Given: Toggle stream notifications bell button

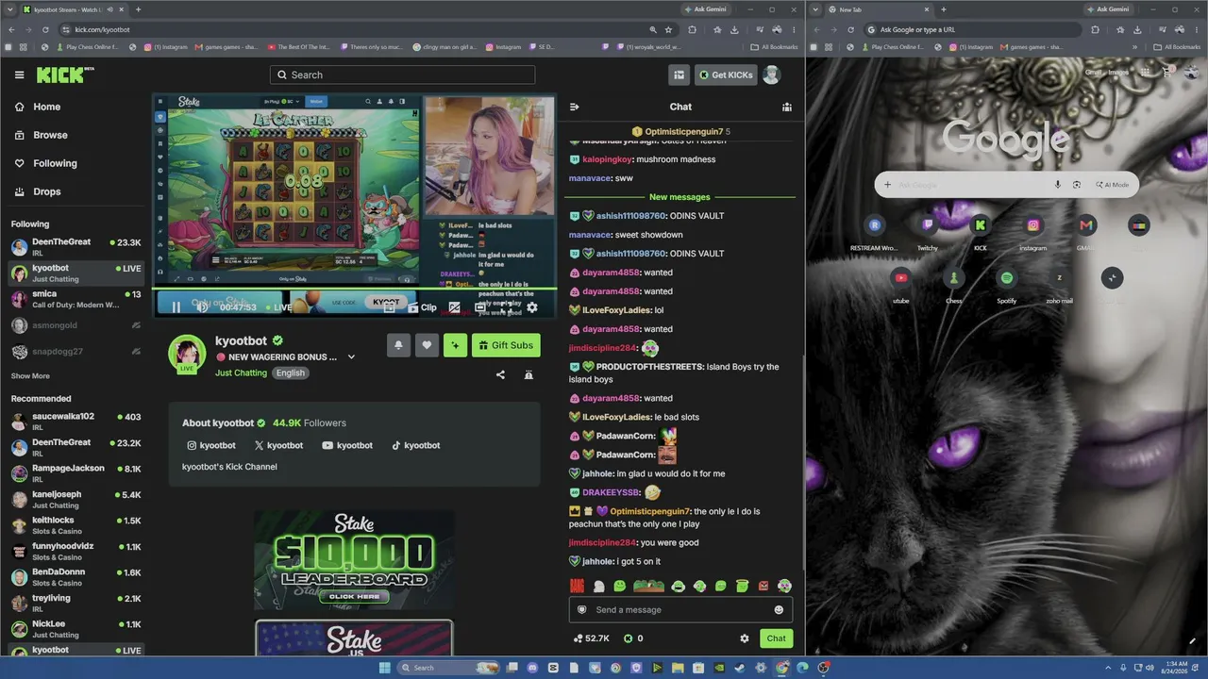Looking at the screenshot, I should (x=398, y=345).
